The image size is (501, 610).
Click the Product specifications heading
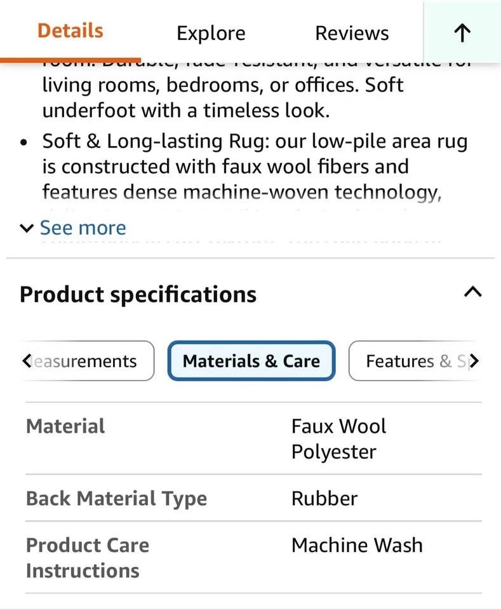click(138, 295)
